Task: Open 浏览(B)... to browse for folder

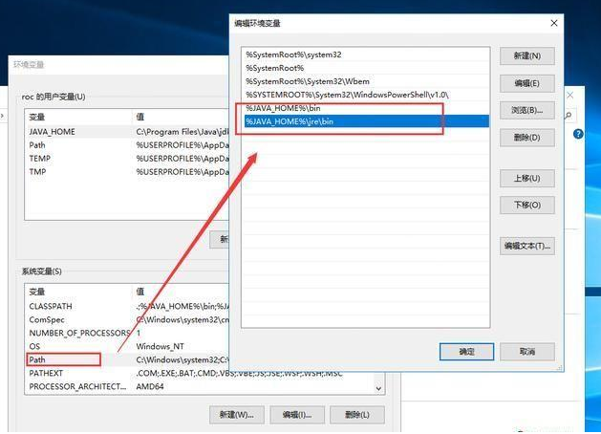Action: coord(527,111)
